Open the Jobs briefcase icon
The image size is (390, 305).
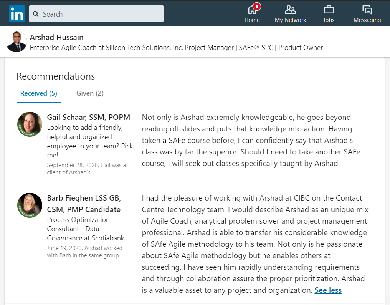click(329, 10)
